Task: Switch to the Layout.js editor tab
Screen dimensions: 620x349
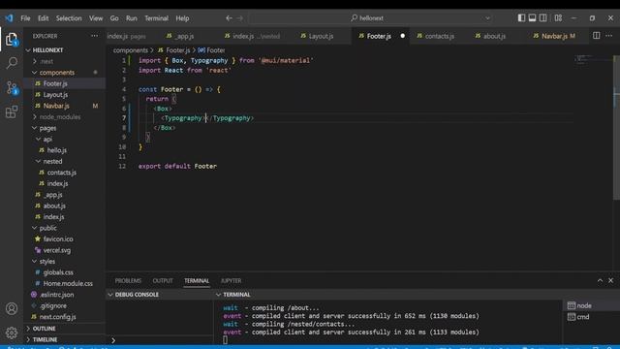Action: [321, 36]
